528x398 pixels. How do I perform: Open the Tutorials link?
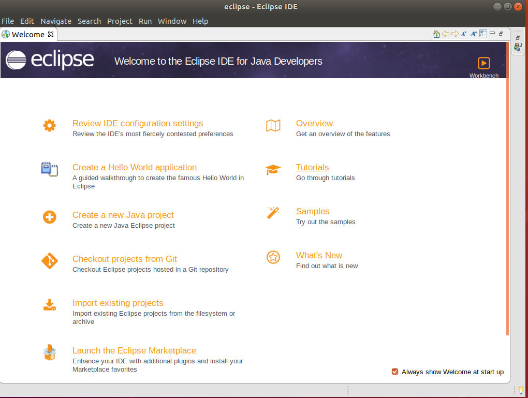pyautogui.click(x=313, y=167)
